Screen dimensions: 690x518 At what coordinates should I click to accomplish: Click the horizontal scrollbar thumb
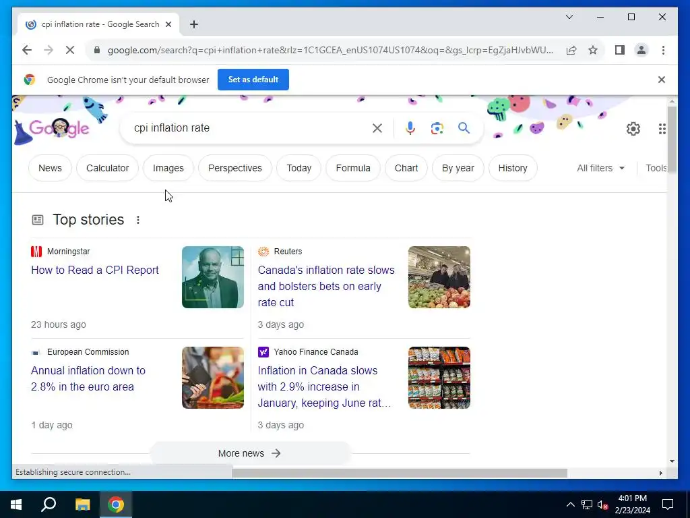pyautogui.click(x=400, y=473)
